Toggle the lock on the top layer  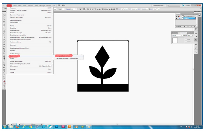click(x=178, y=16)
